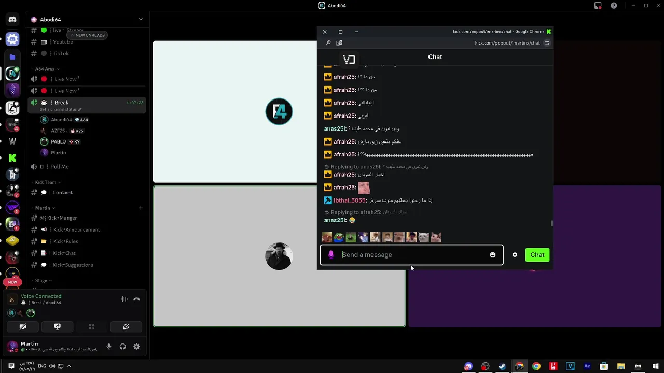Open Kick•Announcement channel

coord(87,229)
